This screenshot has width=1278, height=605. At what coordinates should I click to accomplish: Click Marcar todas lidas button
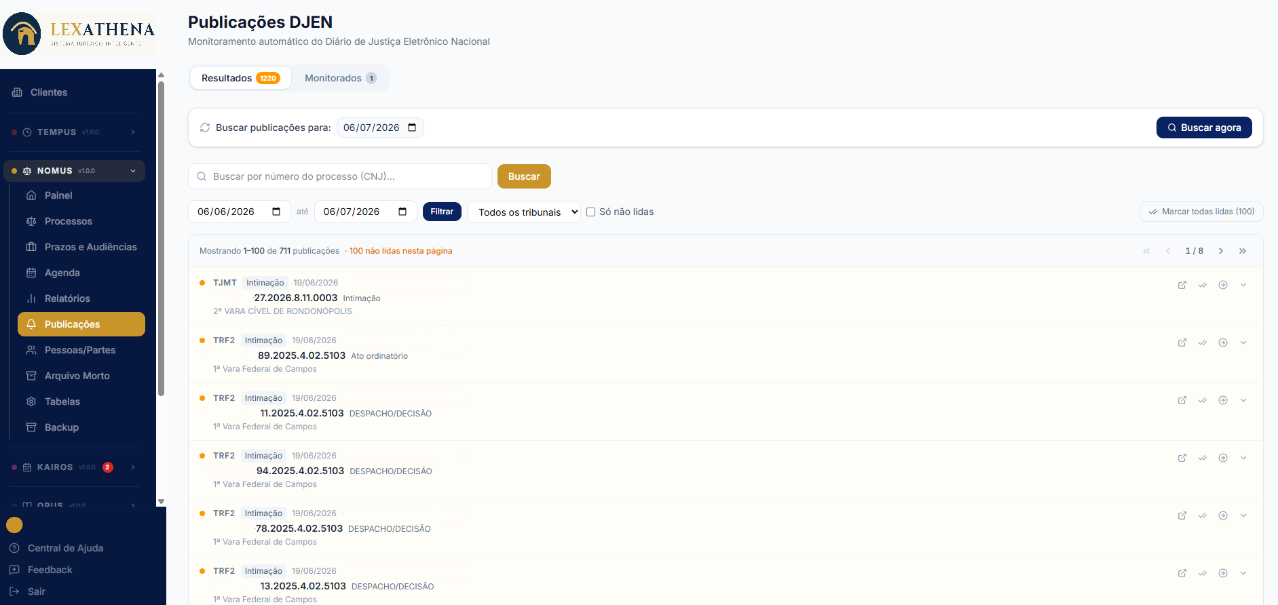(1201, 212)
